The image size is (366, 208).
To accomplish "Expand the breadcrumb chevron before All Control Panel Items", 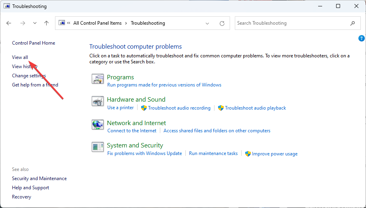I will tap(69, 23).
